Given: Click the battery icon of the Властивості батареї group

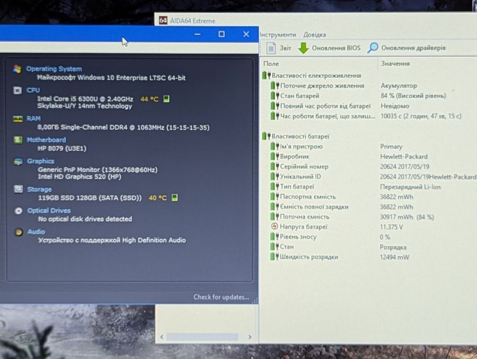Looking at the screenshot, I should [266, 136].
